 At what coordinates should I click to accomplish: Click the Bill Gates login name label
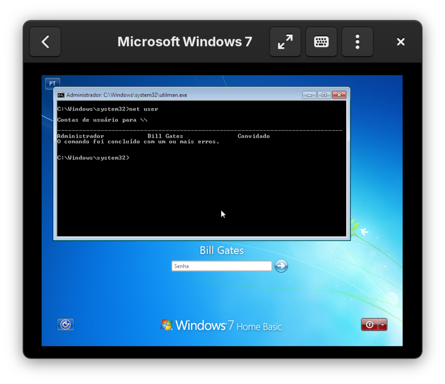click(x=222, y=251)
